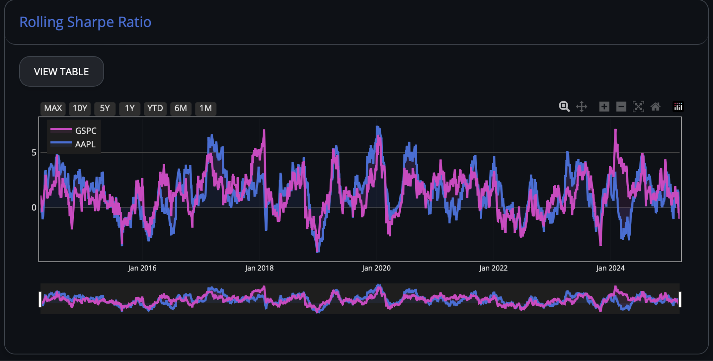
Task: Activate the Zoom magnifier tool
Action: (x=564, y=107)
